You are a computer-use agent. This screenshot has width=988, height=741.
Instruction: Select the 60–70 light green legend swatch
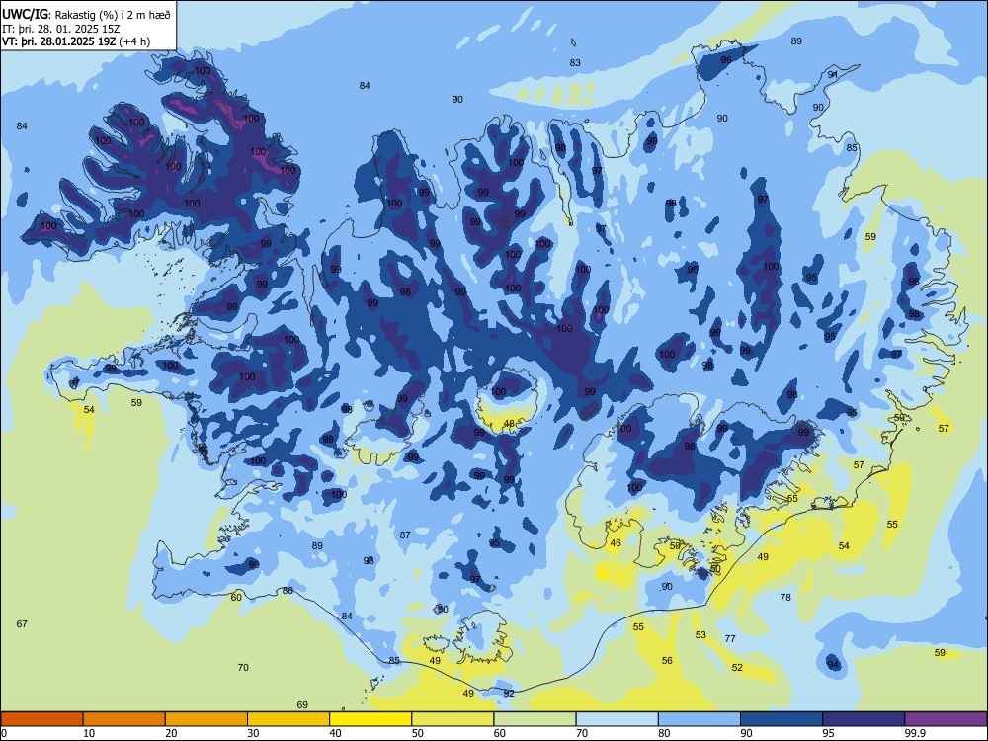click(x=535, y=719)
